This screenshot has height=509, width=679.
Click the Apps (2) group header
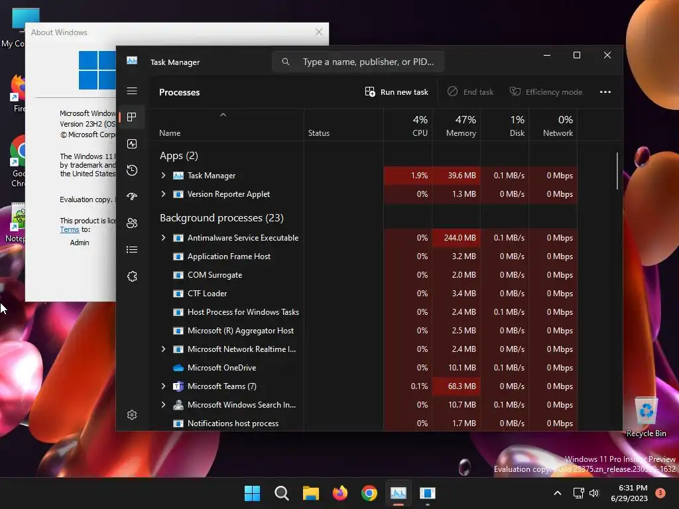(179, 156)
